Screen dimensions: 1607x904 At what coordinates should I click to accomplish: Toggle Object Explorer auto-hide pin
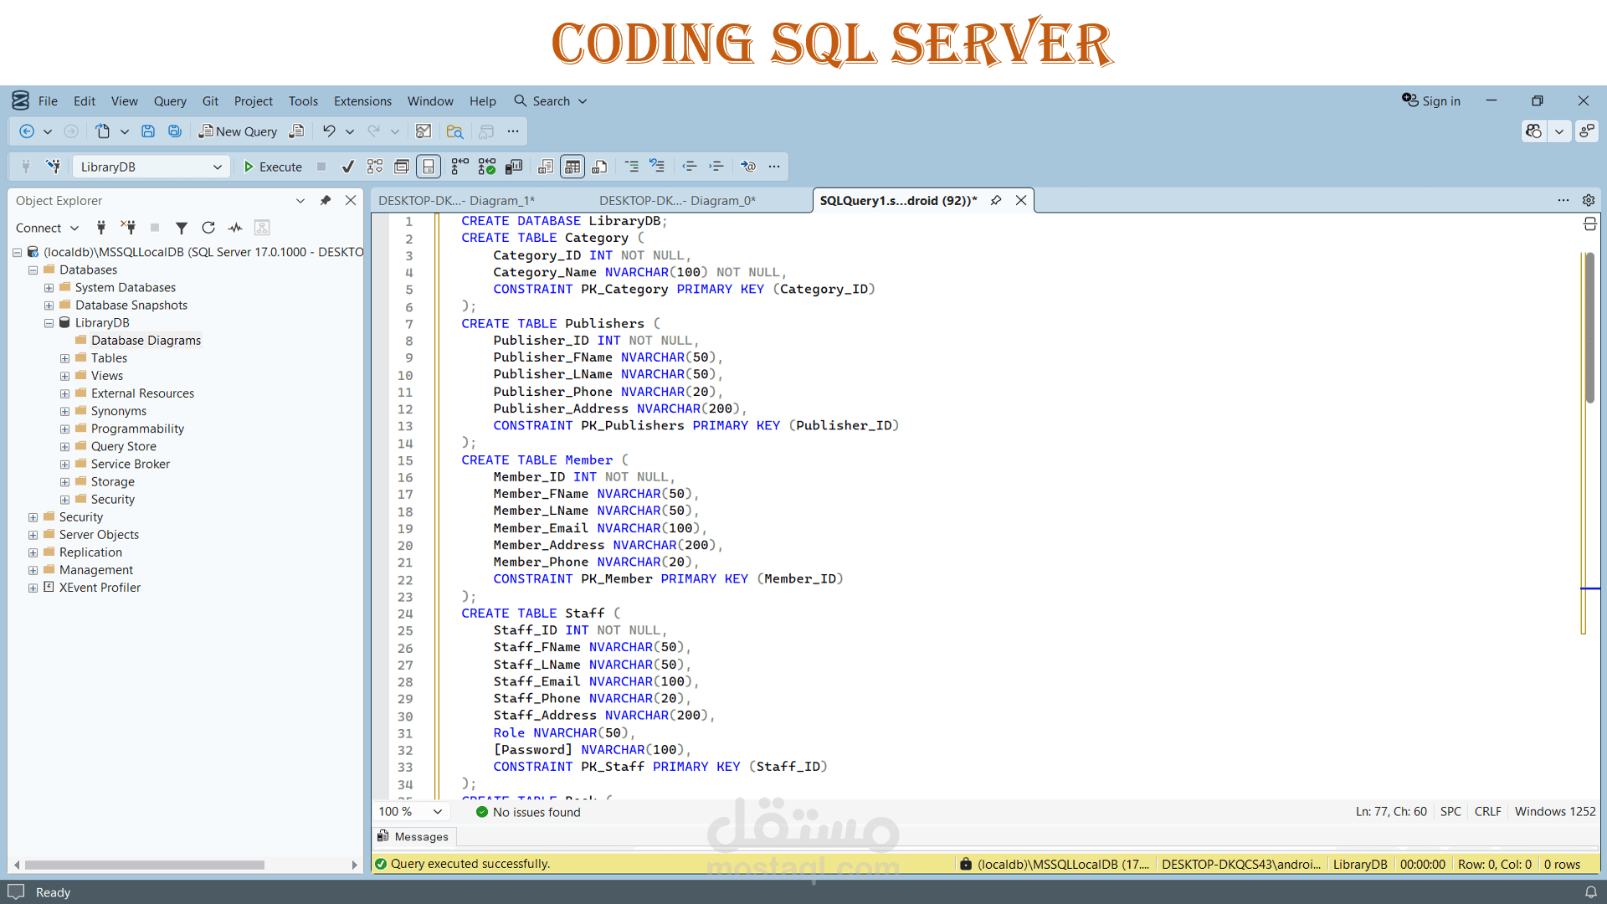326,200
